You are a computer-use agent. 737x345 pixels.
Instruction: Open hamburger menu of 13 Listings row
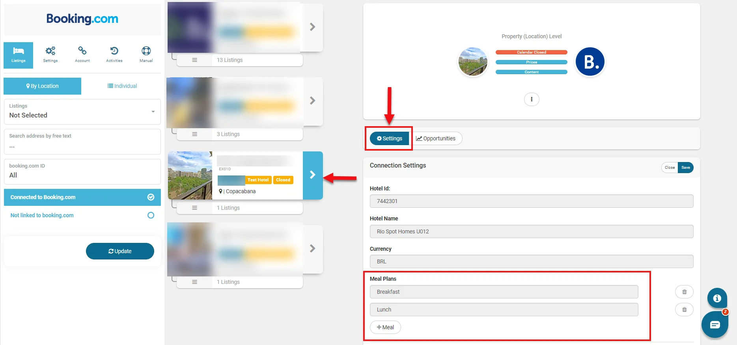194,60
